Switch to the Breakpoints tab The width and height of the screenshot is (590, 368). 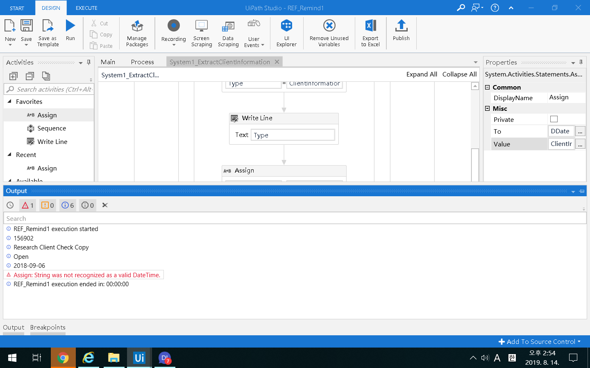coord(48,328)
